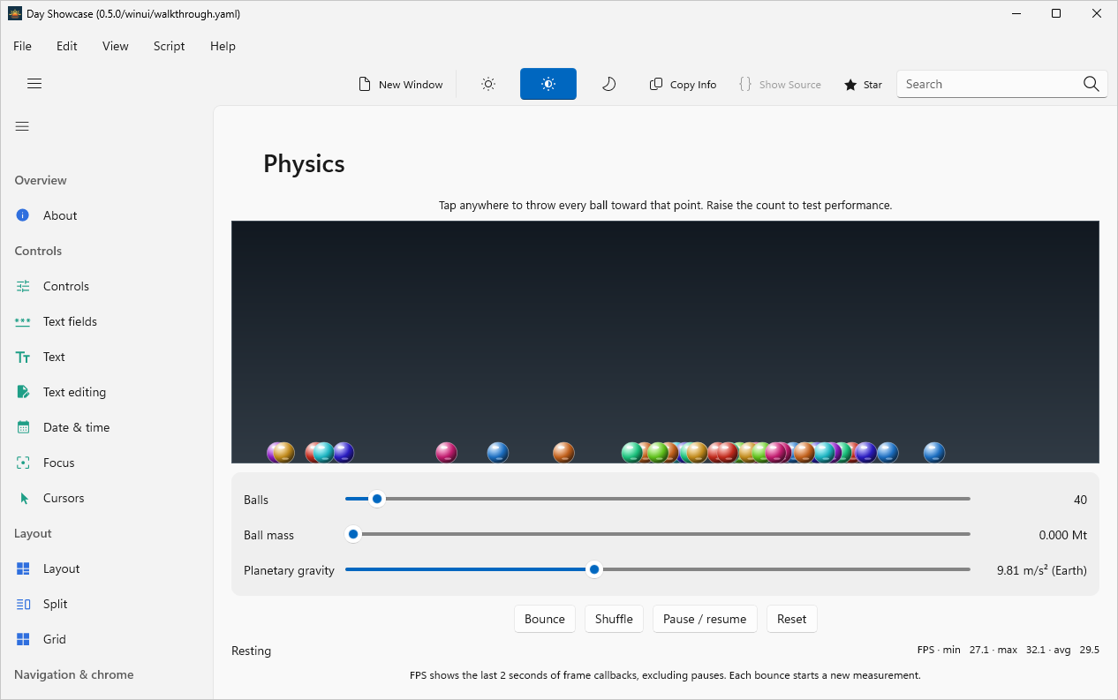Click the Reset button
This screenshot has width=1118, height=700.
click(792, 619)
